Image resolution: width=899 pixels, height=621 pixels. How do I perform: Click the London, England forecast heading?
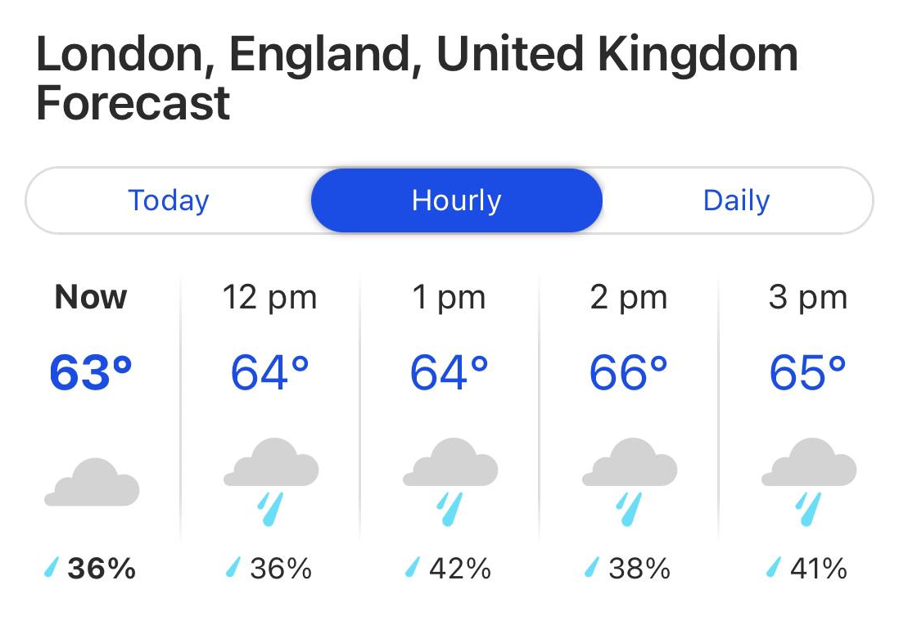click(416, 79)
